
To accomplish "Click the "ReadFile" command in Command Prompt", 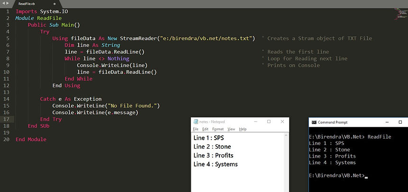I will (380, 137).
